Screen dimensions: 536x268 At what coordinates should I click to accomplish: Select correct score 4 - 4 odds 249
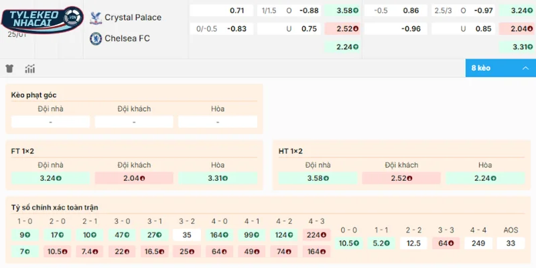pyautogui.click(x=478, y=243)
